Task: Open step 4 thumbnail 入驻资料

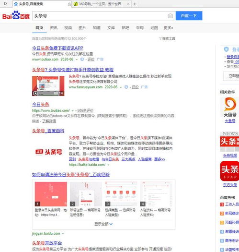Action: click(x=156, y=194)
